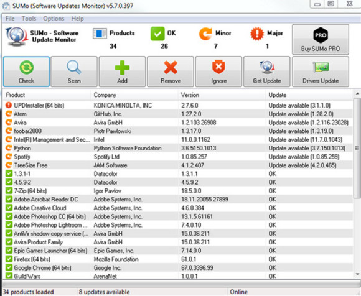Click the orange update icon beside Python
Screen dimensions: 361x296
tap(9, 148)
